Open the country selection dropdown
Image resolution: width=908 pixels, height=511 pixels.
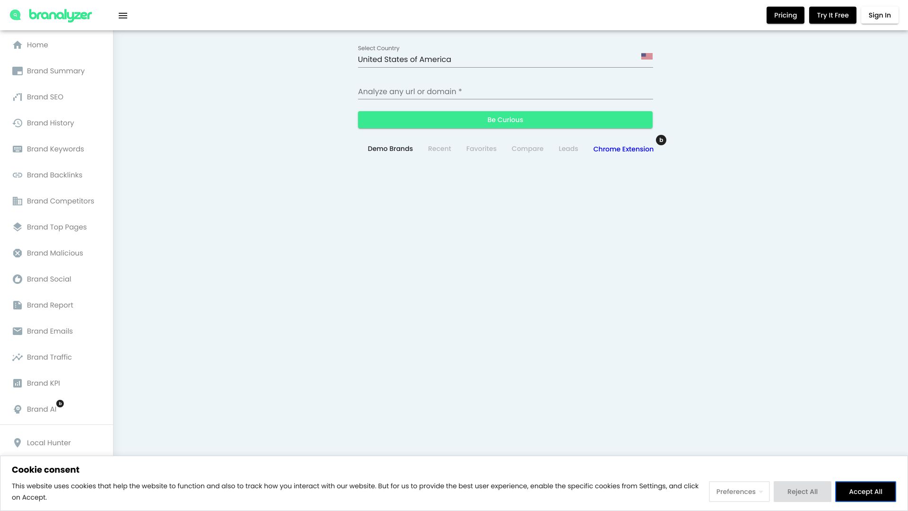505,59
